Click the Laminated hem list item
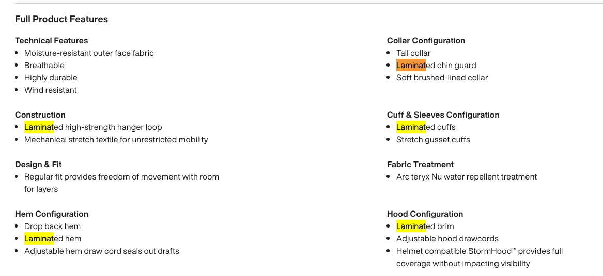The height and width of the screenshot is (276, 603). click(x=53, y=238)
